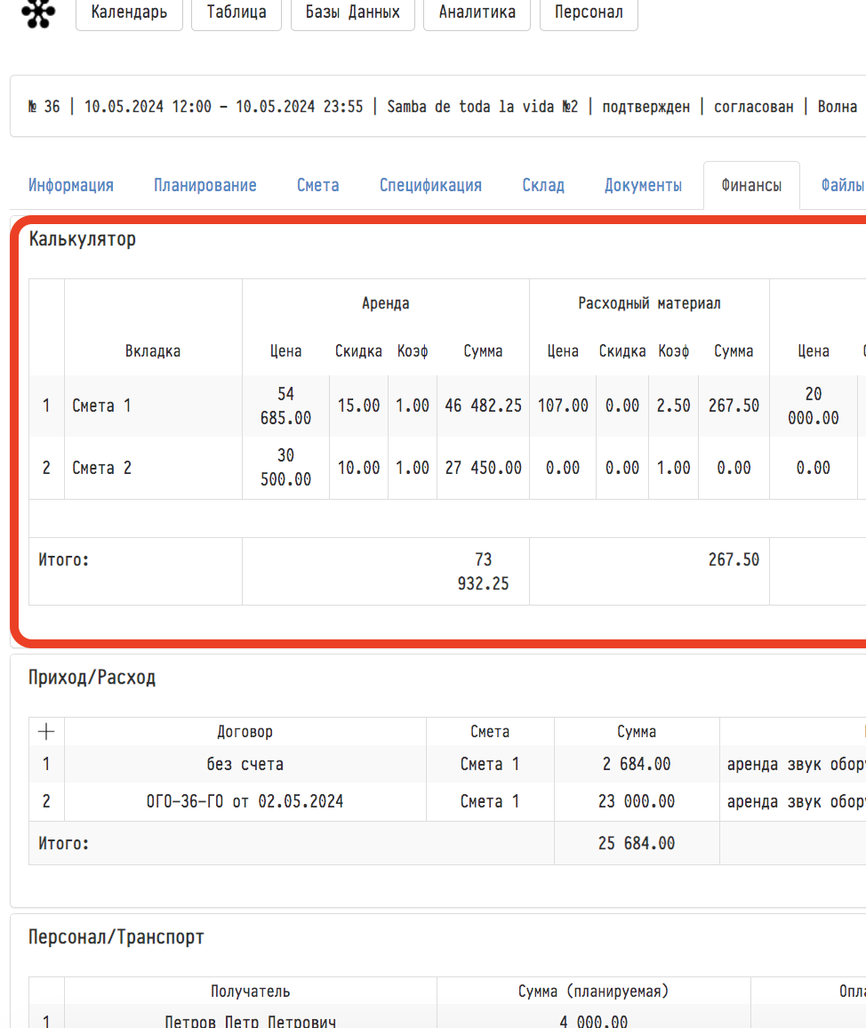Image resolution: width=866 pixels, height=1028 pixels.
Task: Open the Аналитика section
Action: pyautogui.click(x=477, y=13)
